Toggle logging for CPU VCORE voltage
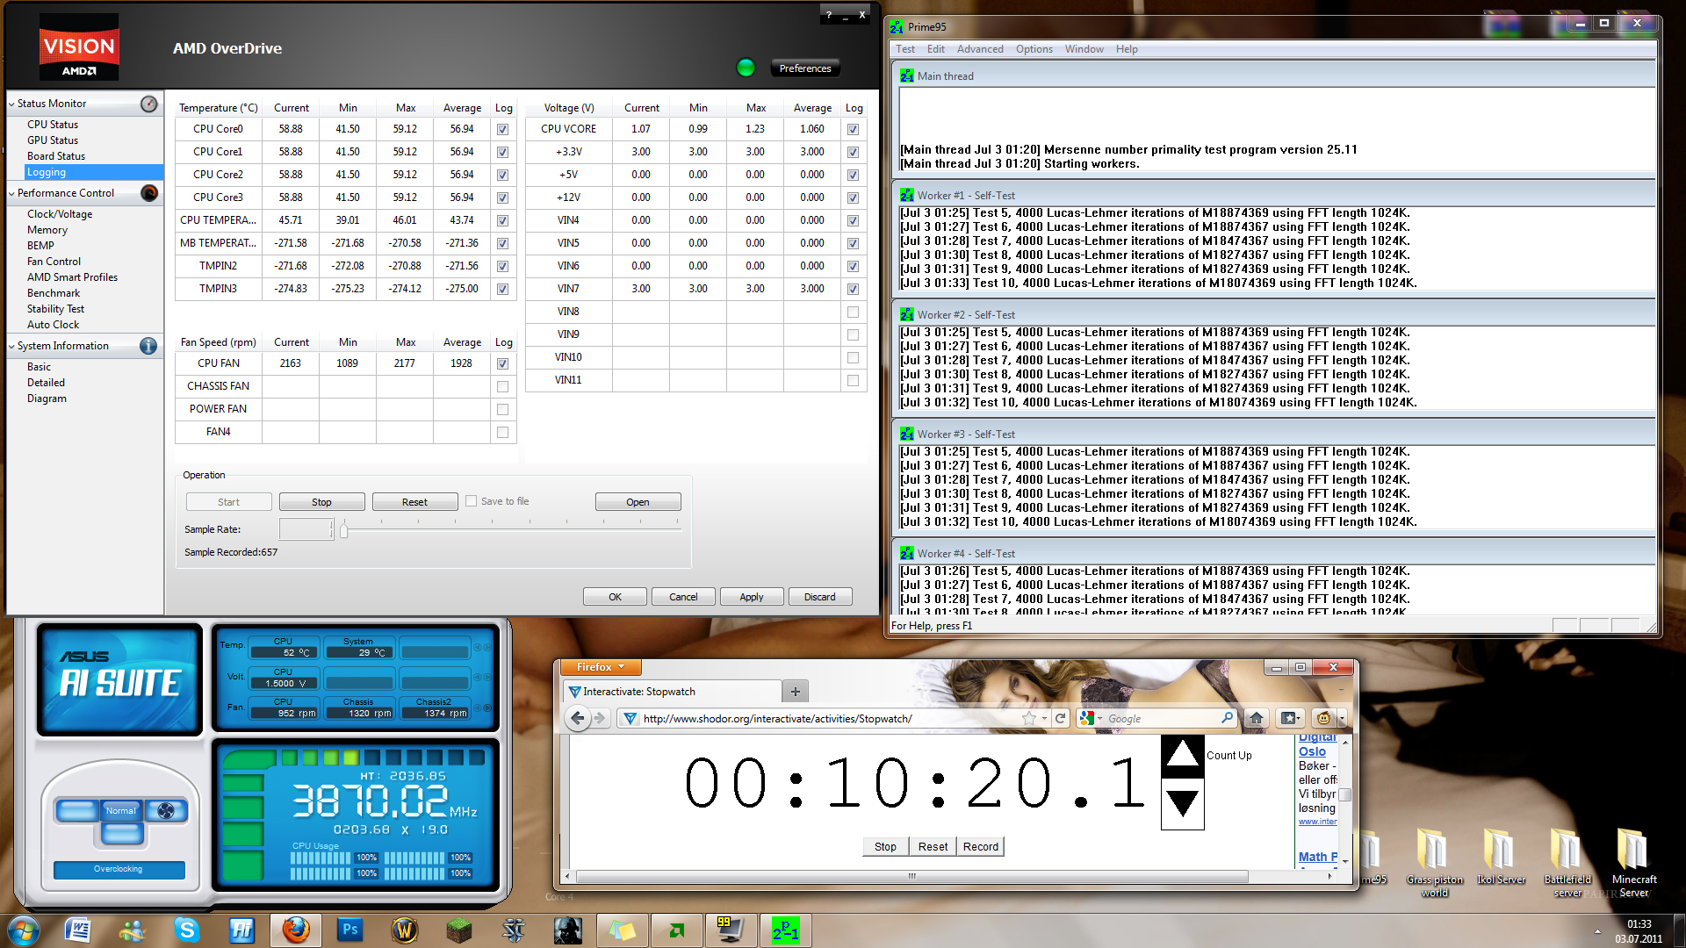This screenshot has width=1686, height=948. coord(853,129)
